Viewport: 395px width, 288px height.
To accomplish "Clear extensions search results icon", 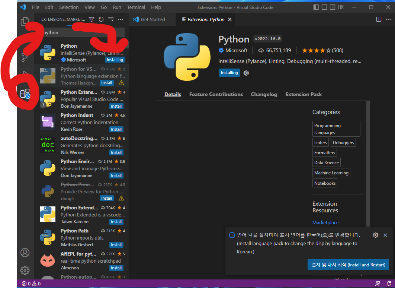I will [111, 19].
